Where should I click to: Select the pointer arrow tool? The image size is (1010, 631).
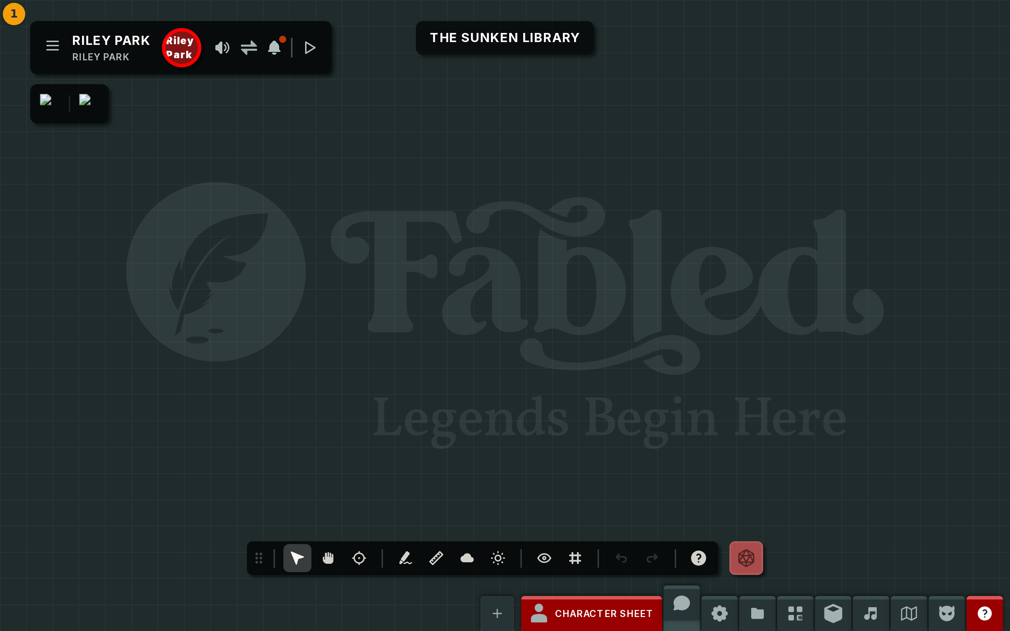[x=297, y=558]
